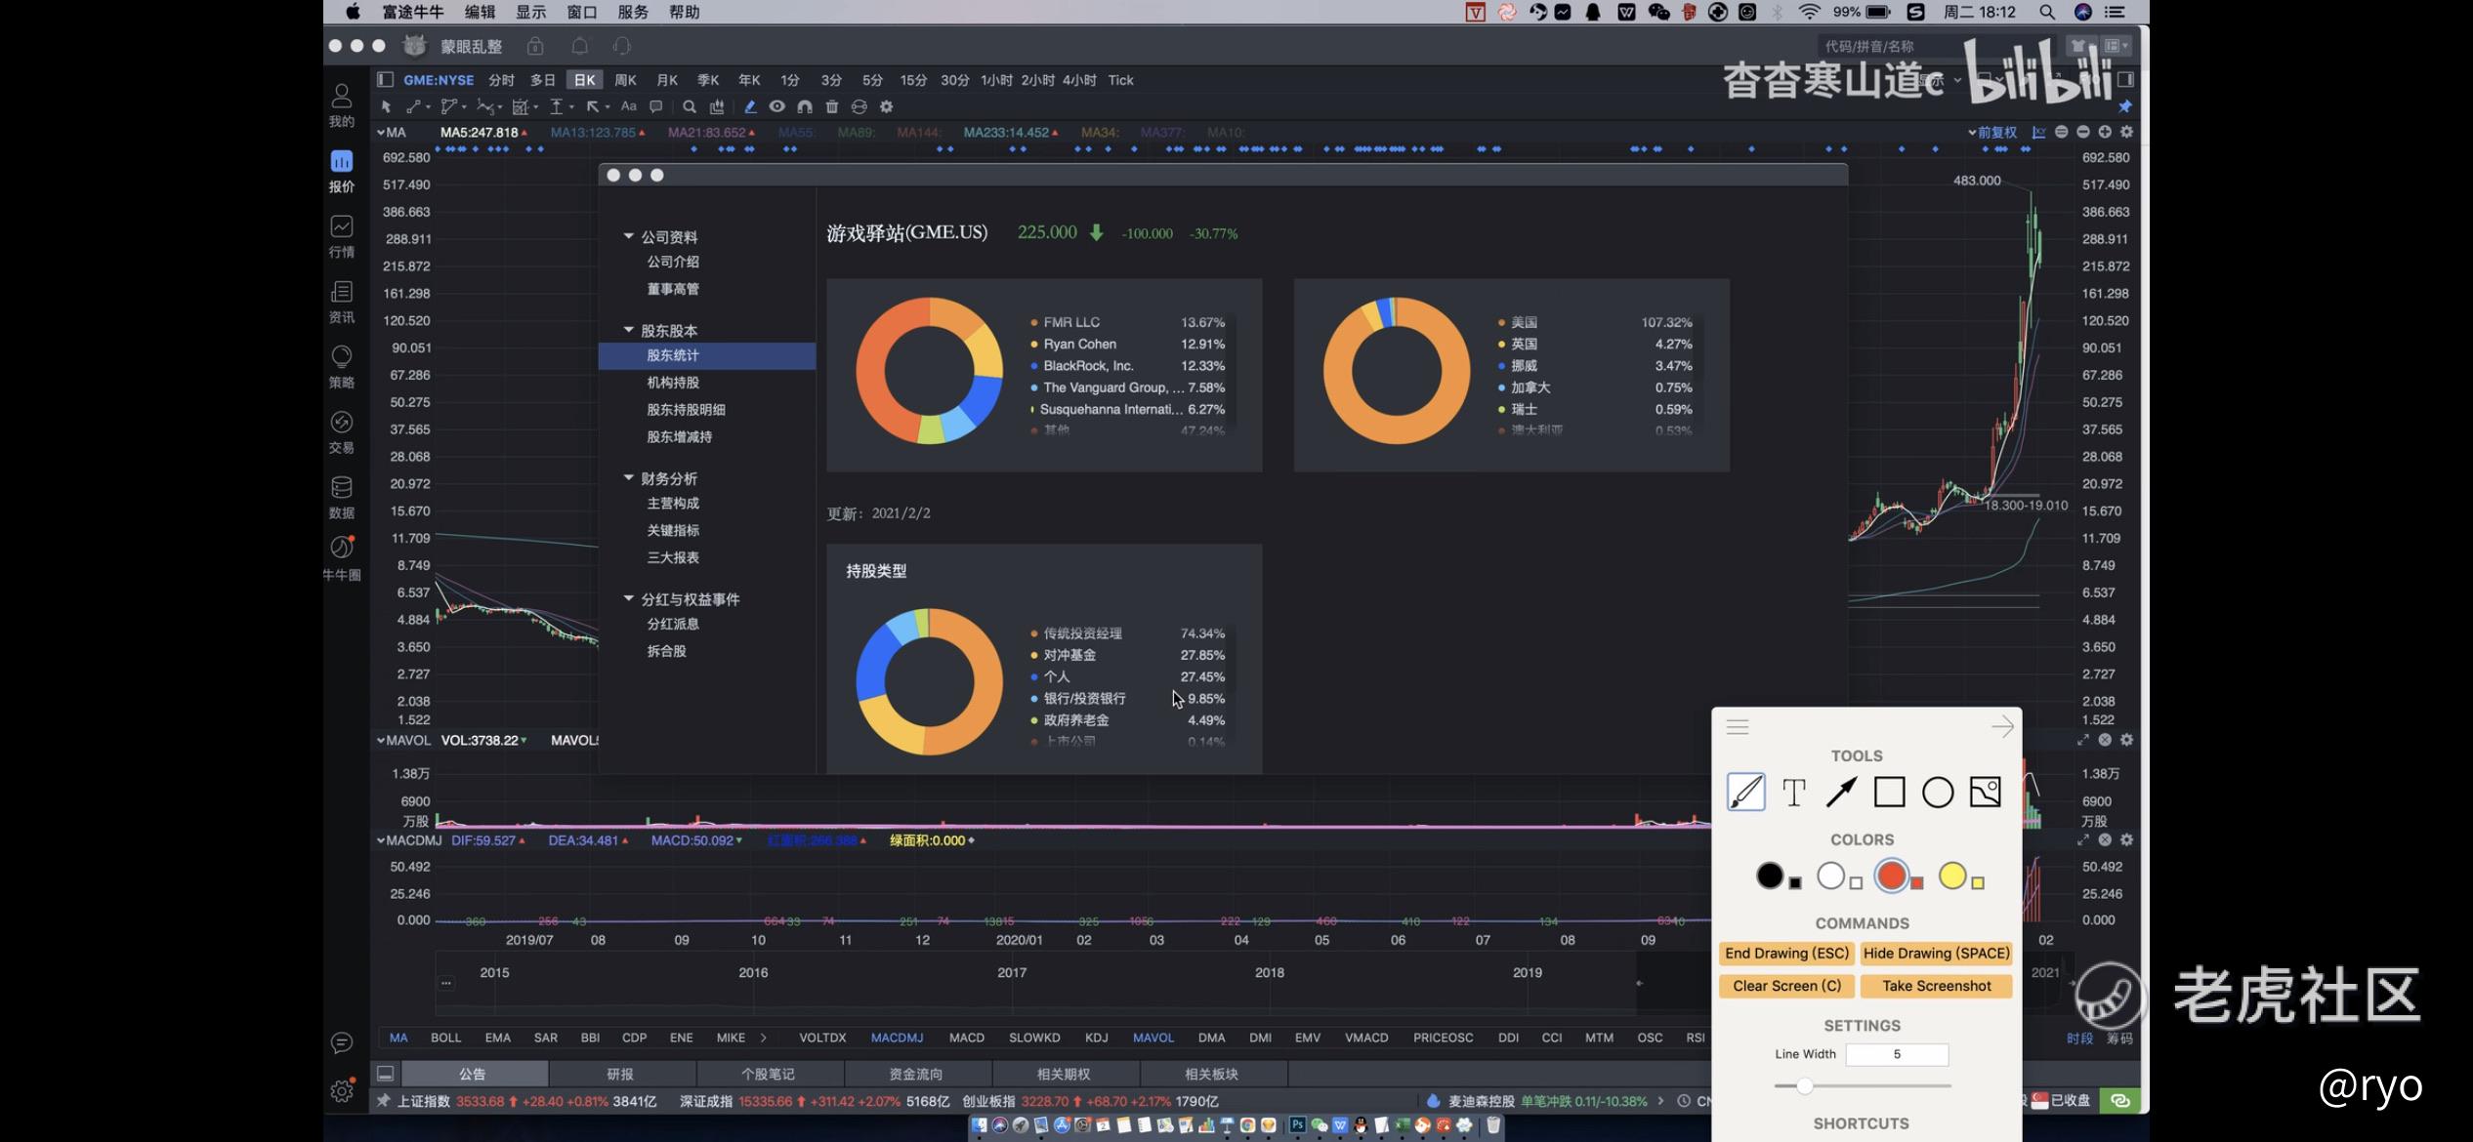
Task: Show more main indicators with arrow
Action: 764,1038
